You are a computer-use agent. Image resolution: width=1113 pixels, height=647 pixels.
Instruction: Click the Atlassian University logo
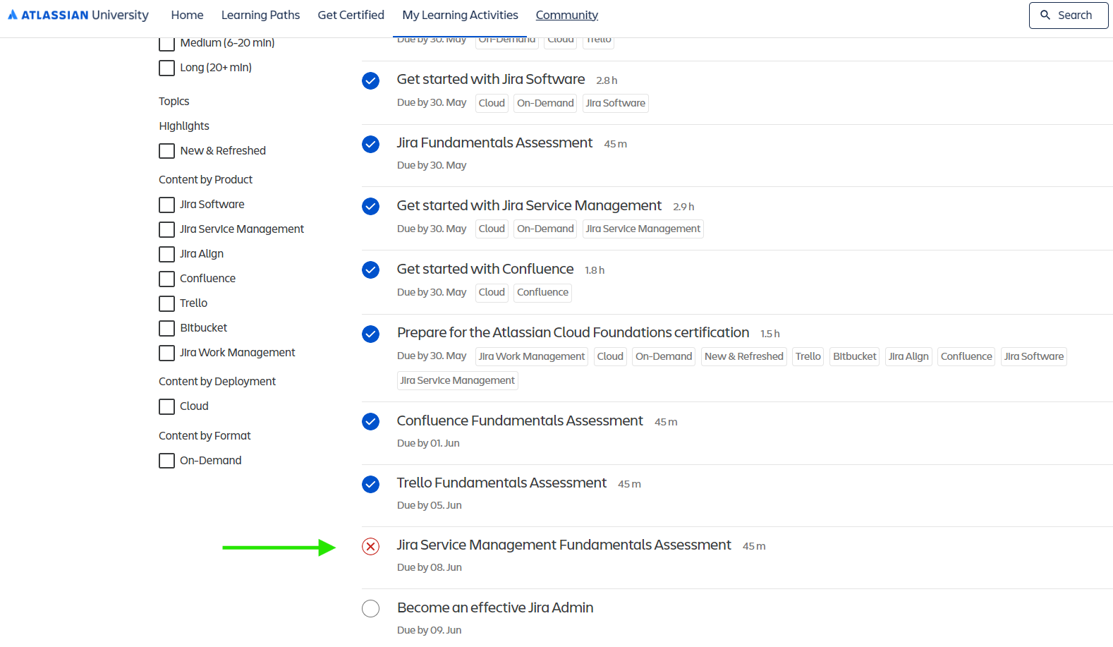[78, 15]
